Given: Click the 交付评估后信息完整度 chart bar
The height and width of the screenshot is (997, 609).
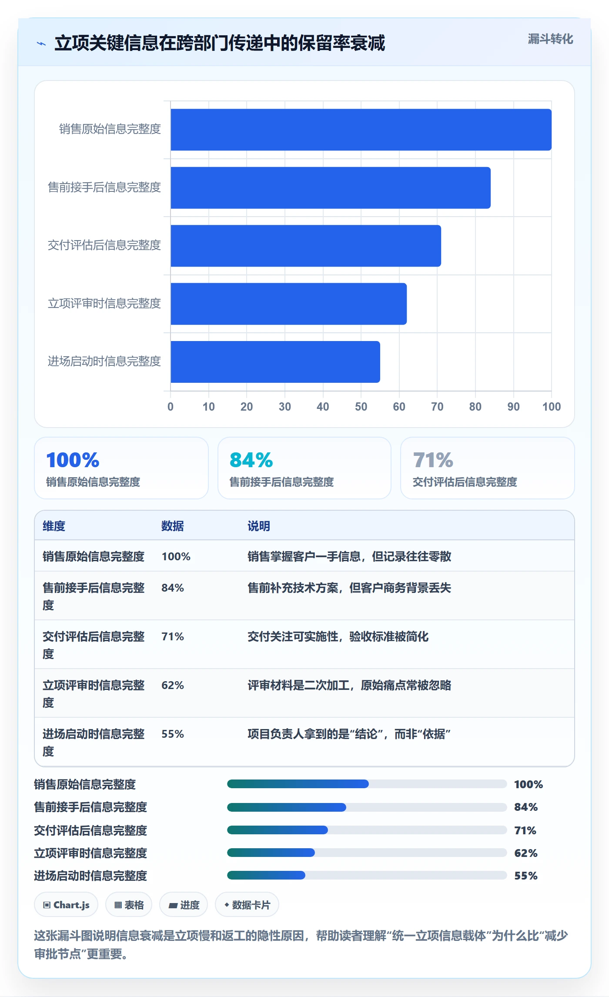Looking at the screenshot, I should 306,246.
